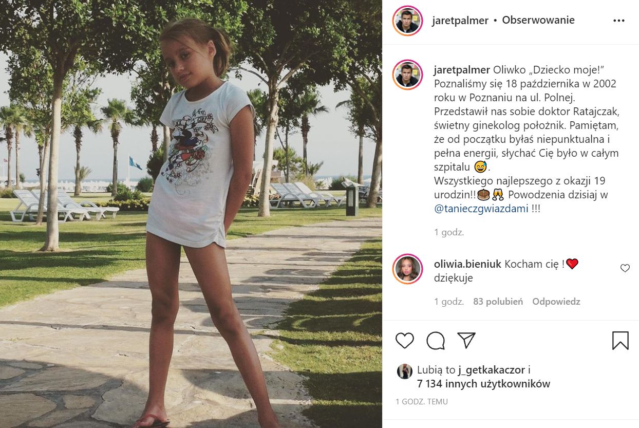This screenshot has height=428, width=639.
Task: View 83 polubień comment likes
Action: pyautogui.click(x=498, y=302)
